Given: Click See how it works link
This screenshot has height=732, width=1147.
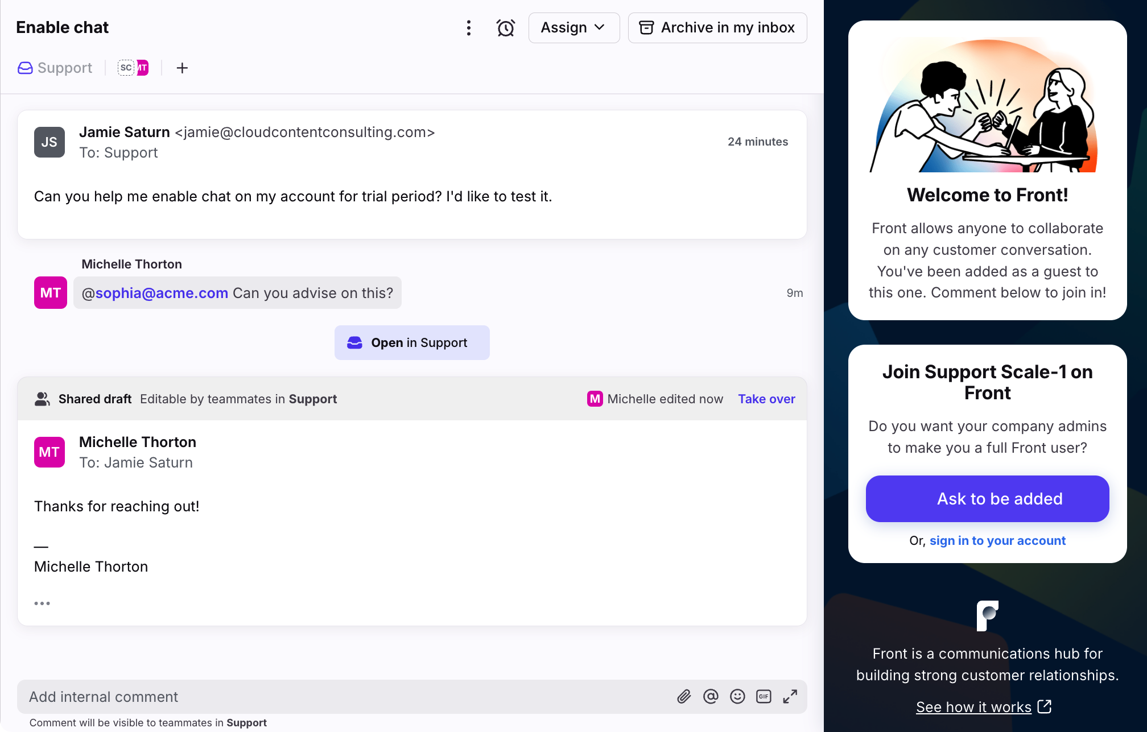Looking at the screenshot, I should tap(973, 707).
